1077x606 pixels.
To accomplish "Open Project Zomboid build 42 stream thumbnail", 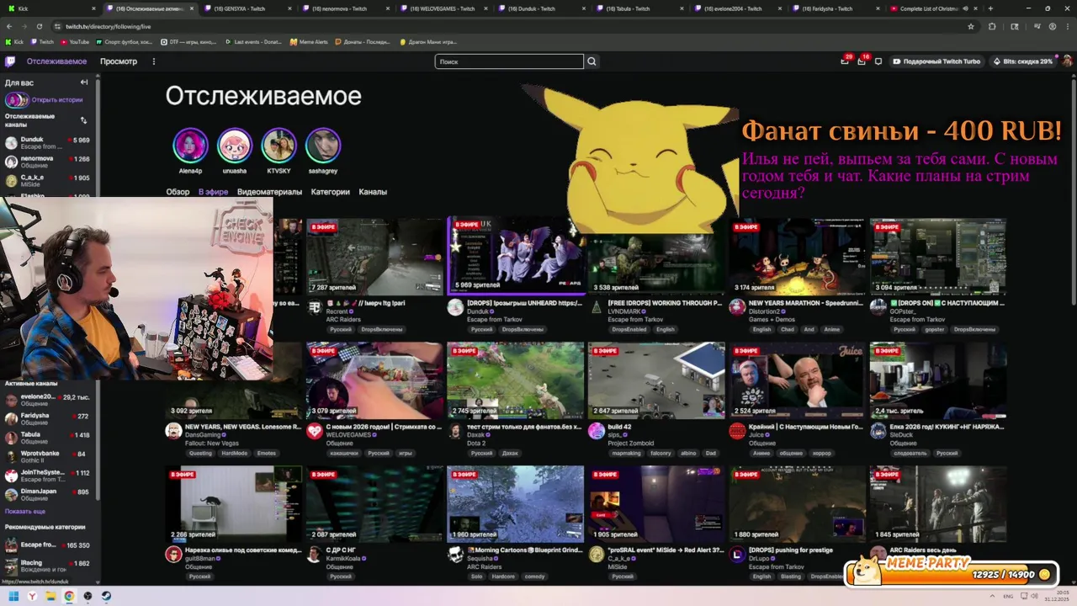I will coord(656,380).
